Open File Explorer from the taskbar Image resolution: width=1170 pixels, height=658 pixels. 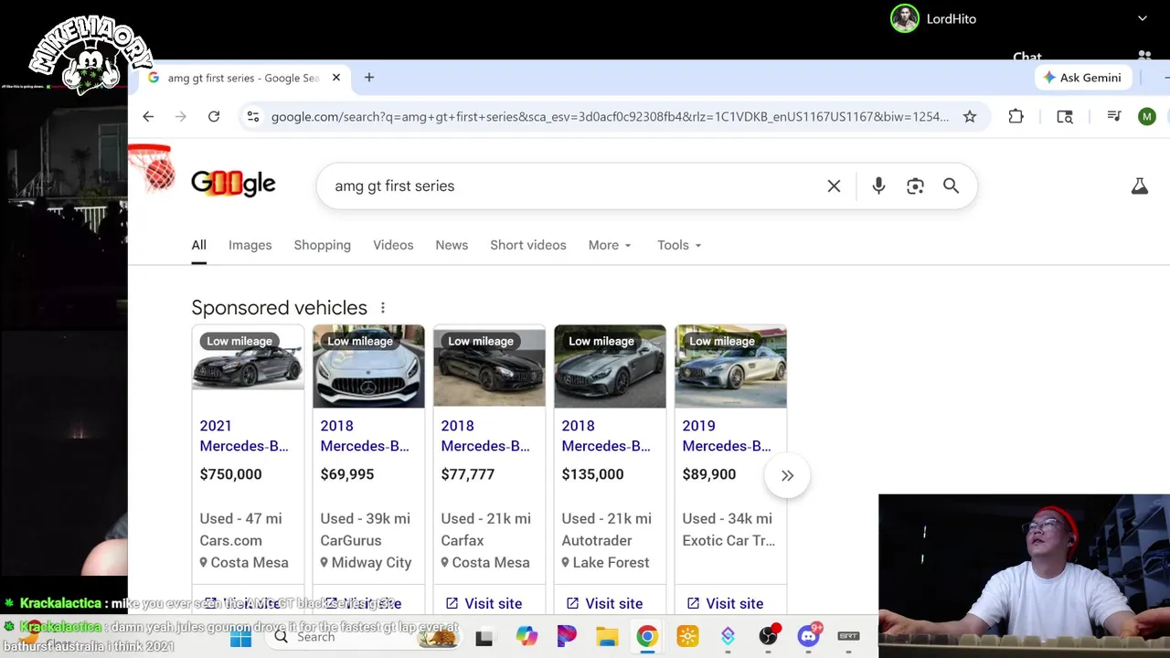tap(607, 637)
